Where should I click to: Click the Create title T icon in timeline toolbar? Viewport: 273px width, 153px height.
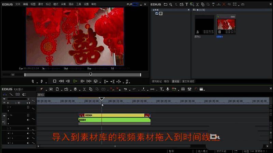(161, 89)
